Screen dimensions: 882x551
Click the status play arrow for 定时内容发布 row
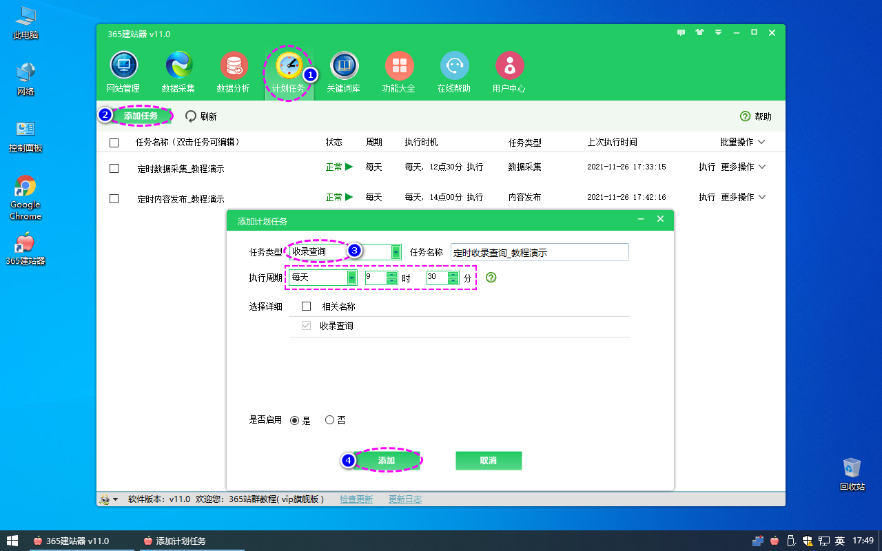point(349,197)
